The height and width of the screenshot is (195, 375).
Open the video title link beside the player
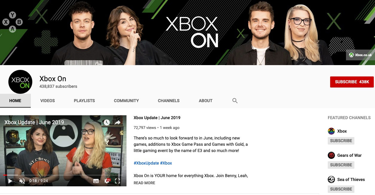point(157,118)
